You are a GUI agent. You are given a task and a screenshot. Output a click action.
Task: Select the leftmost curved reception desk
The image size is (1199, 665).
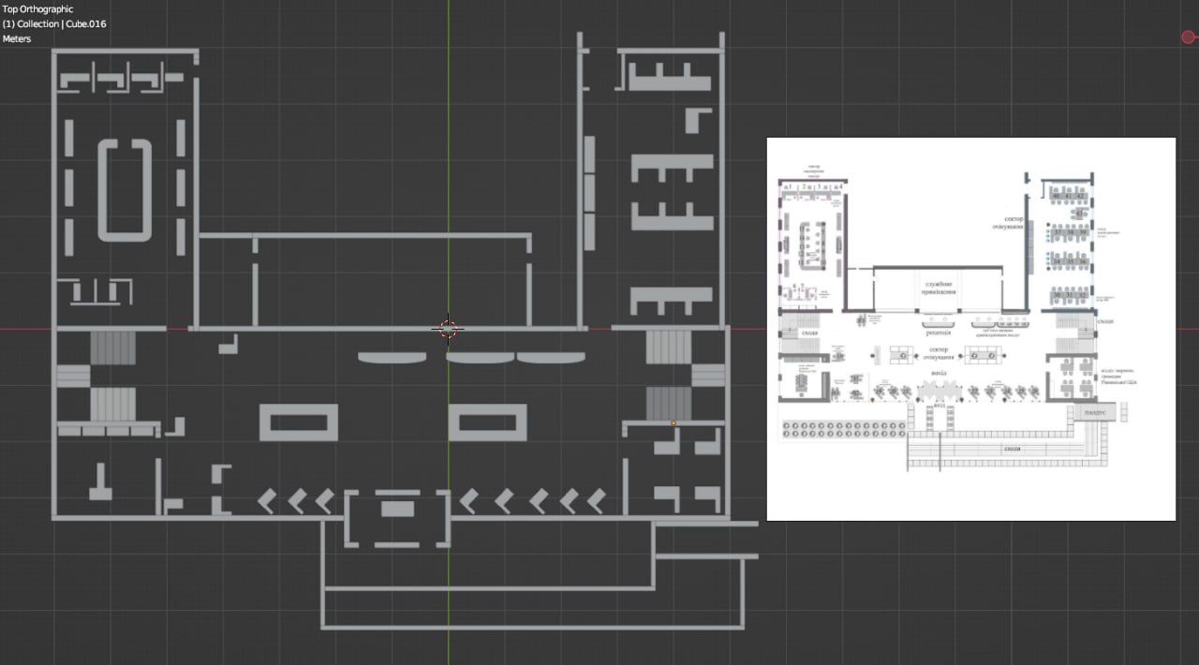(392, 358)
